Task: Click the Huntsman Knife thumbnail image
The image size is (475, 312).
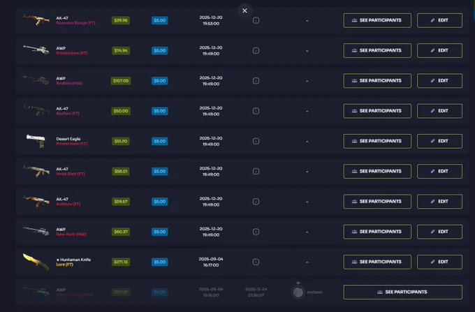Action: pyautogui.click(x=36, y=262)
